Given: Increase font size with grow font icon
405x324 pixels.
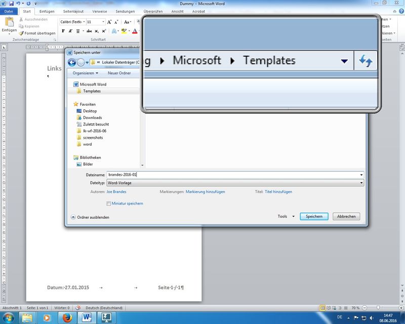Looking at the screenshot, I should pyautogui.click(x=109, y=22).
